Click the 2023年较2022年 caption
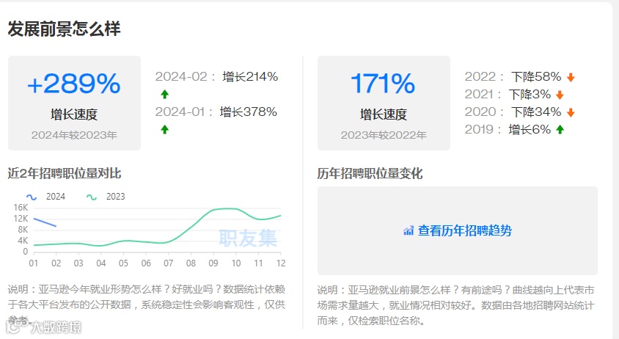The image size is (619, 339). 384,135
